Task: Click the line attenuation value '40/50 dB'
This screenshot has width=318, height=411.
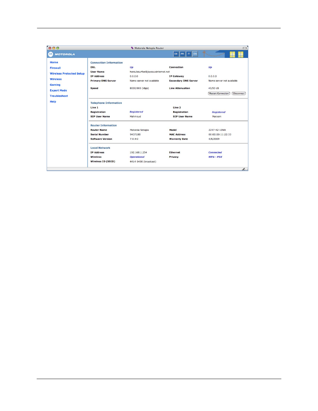Action: pos(214,88)
